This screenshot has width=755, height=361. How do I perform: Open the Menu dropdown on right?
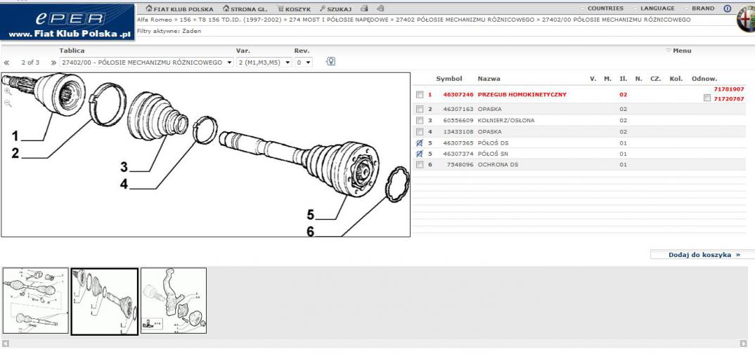pyautogui.click(x=678, y=51)
